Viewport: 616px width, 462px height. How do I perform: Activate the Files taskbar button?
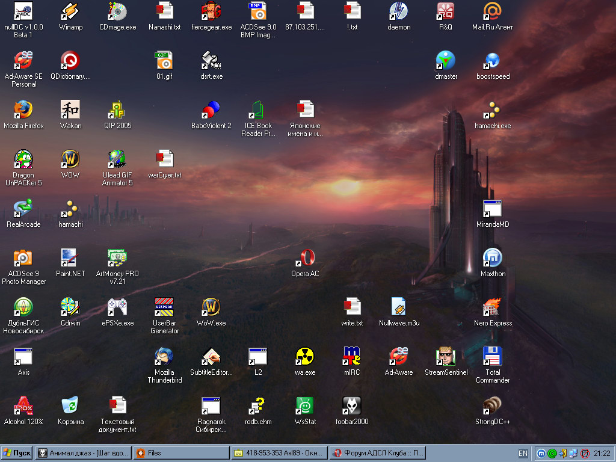pos(182,453)
